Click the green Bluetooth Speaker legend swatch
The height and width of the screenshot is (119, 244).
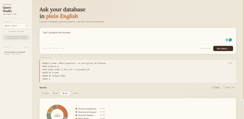tap(76, 115)
